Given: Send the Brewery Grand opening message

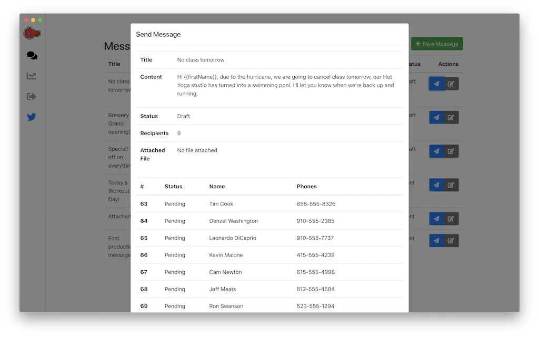Looking at the screenshot, I should 436,117.
